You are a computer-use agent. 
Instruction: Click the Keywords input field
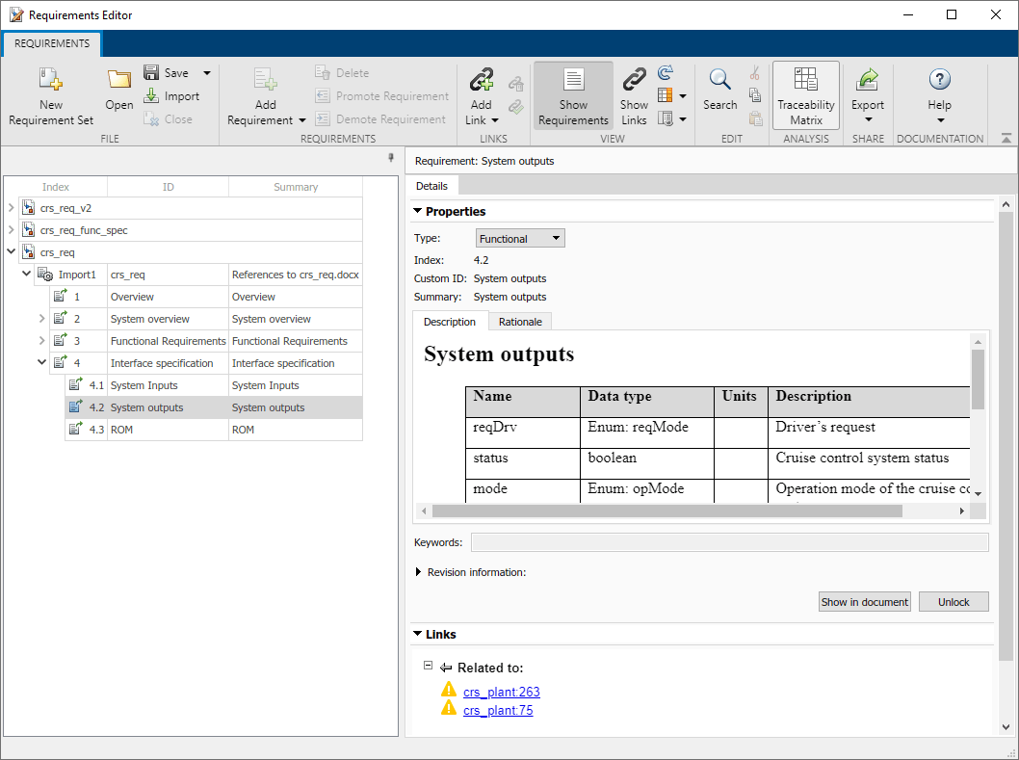[x=729, y=542]
